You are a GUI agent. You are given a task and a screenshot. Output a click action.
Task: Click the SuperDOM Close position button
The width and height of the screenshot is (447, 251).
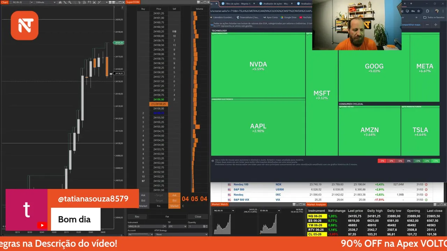tap(198, 216)
